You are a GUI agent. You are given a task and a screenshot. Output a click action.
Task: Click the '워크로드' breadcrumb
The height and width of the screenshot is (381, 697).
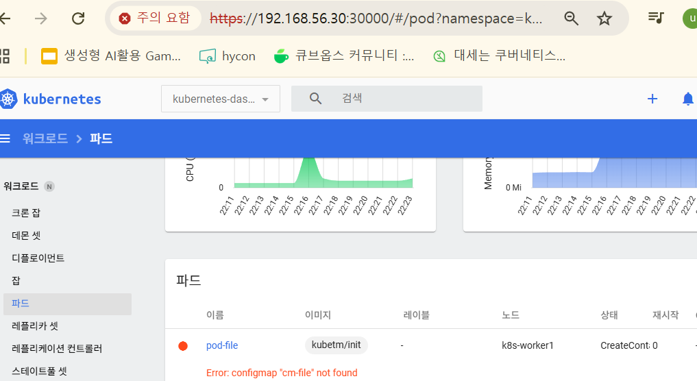point(45,138)
